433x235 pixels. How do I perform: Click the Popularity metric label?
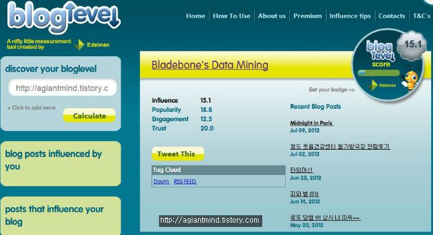(166, 109)
